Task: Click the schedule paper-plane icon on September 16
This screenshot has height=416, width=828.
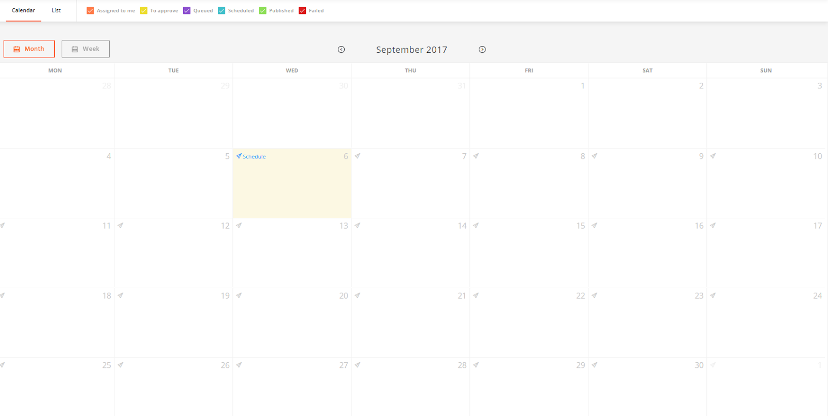Action: [x=595, y=226]
